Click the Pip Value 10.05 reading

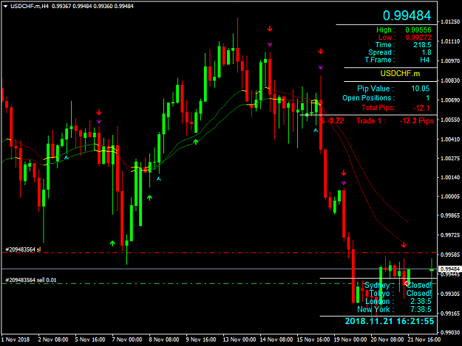tap(421, 89)
